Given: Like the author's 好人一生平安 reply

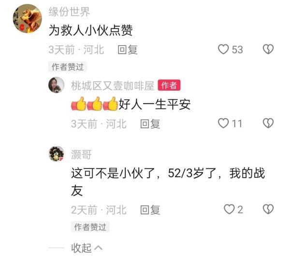Looking at the screenshot, I should [223, 123].
